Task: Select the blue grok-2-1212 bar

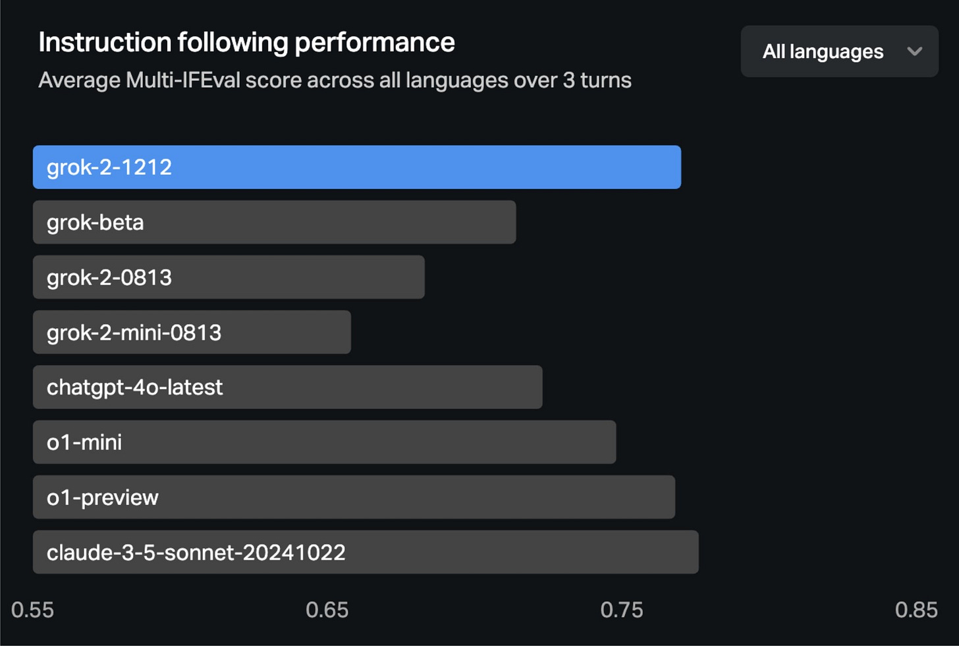Action: 357,167
